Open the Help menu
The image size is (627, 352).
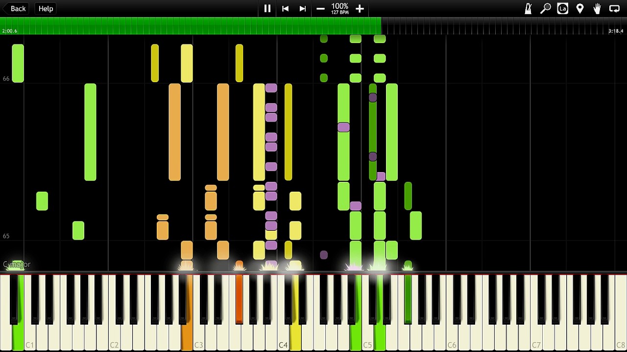click(x=46, y=8)
